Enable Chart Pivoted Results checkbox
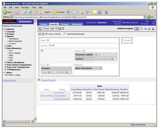The image size is (159, 128). tap(65, 34)
